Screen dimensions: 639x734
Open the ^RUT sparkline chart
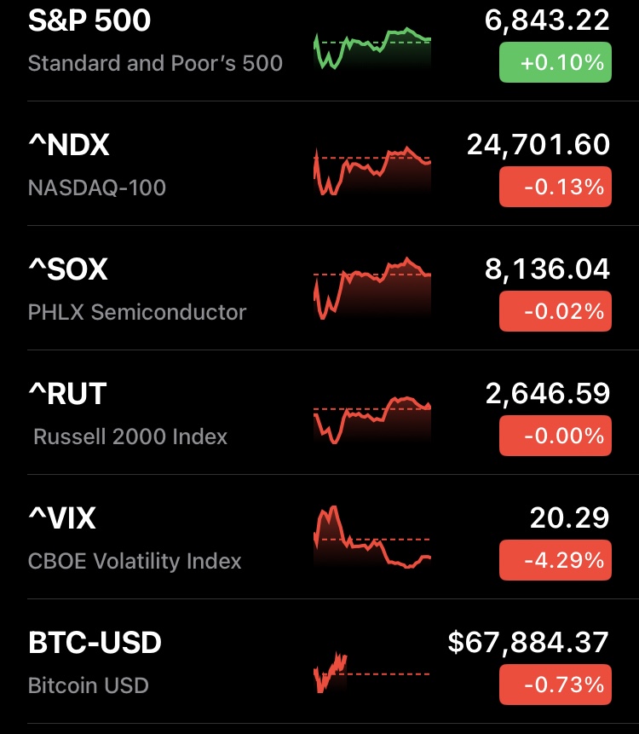click(372, 418)
